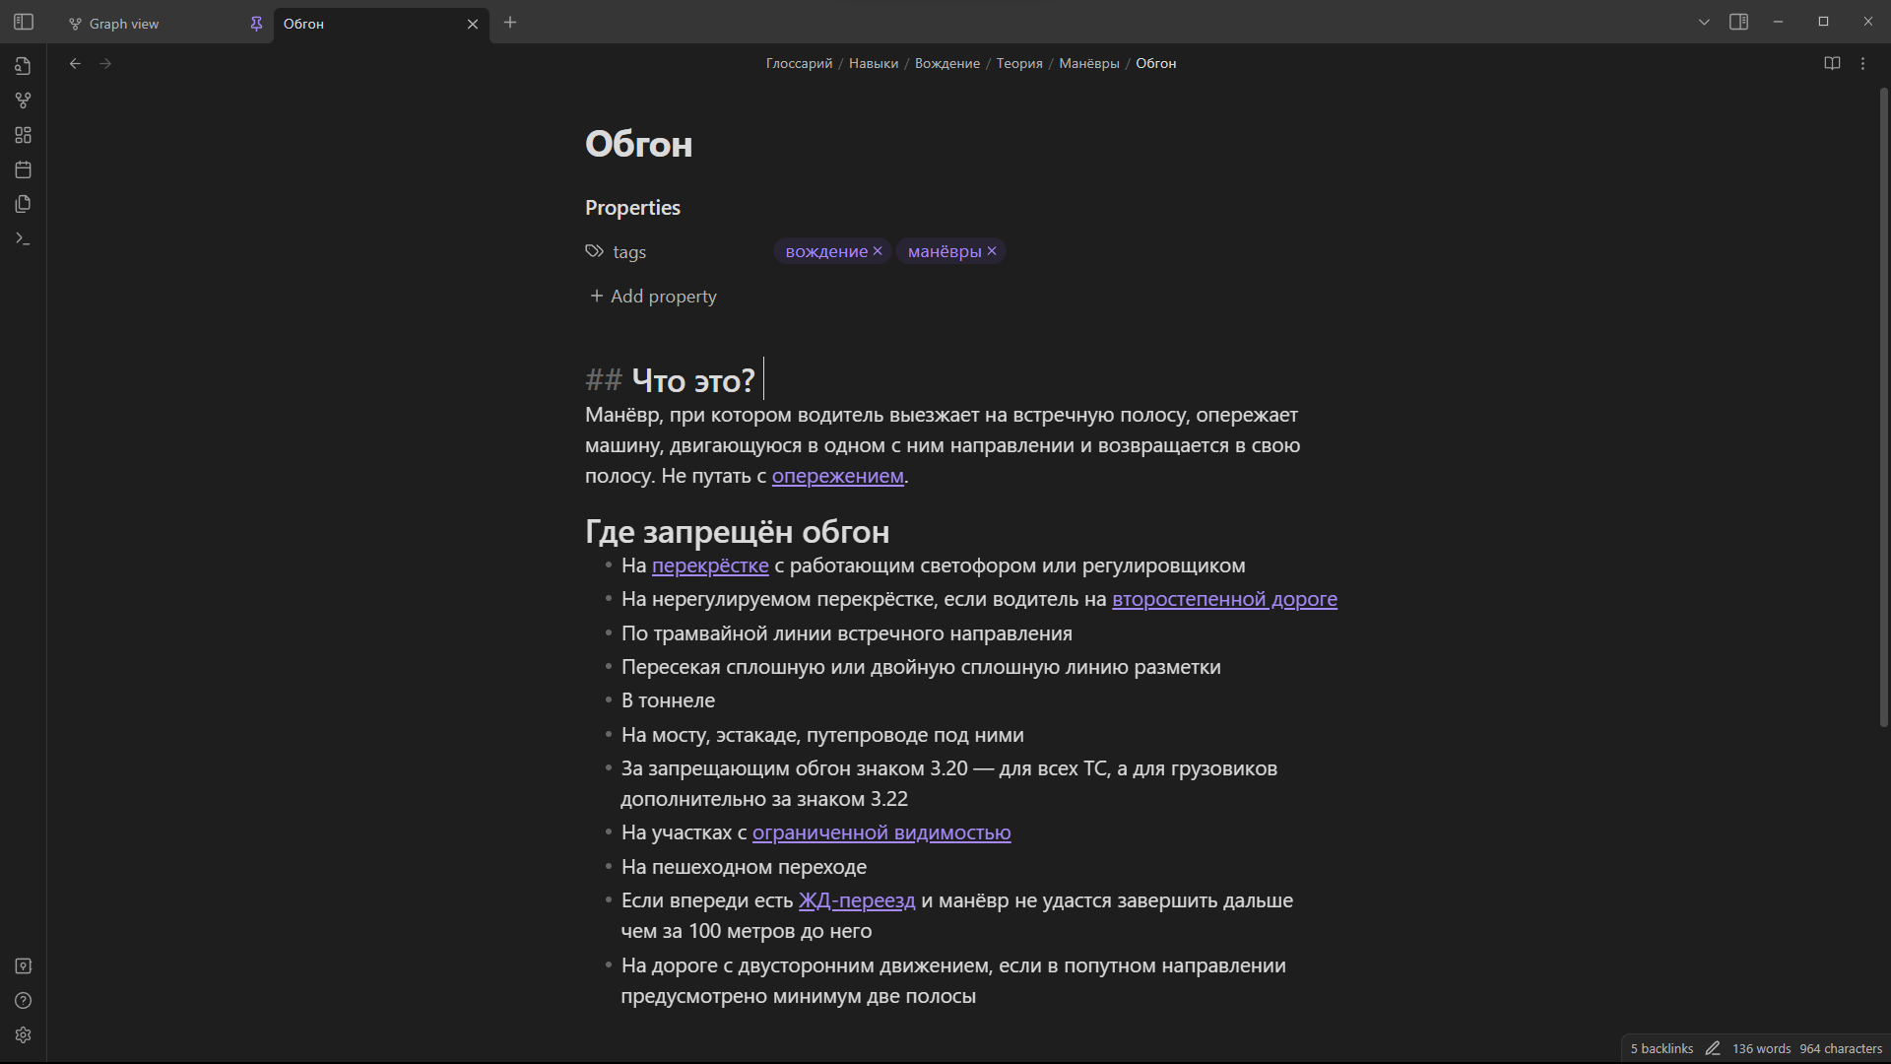Click the 964 characters counter
Image resolution: width=1891 pixels, height=1064 pixels.
click(x=1841, y=1048)
